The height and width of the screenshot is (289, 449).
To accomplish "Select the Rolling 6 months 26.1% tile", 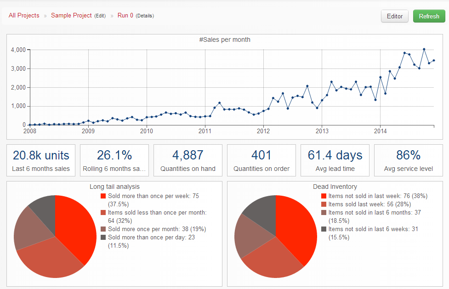I will tap(114, 160).
